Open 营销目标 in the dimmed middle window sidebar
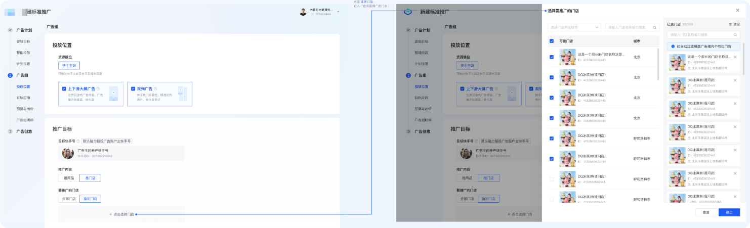This screenshot has width=750, height=228. (x=422, y=41)
